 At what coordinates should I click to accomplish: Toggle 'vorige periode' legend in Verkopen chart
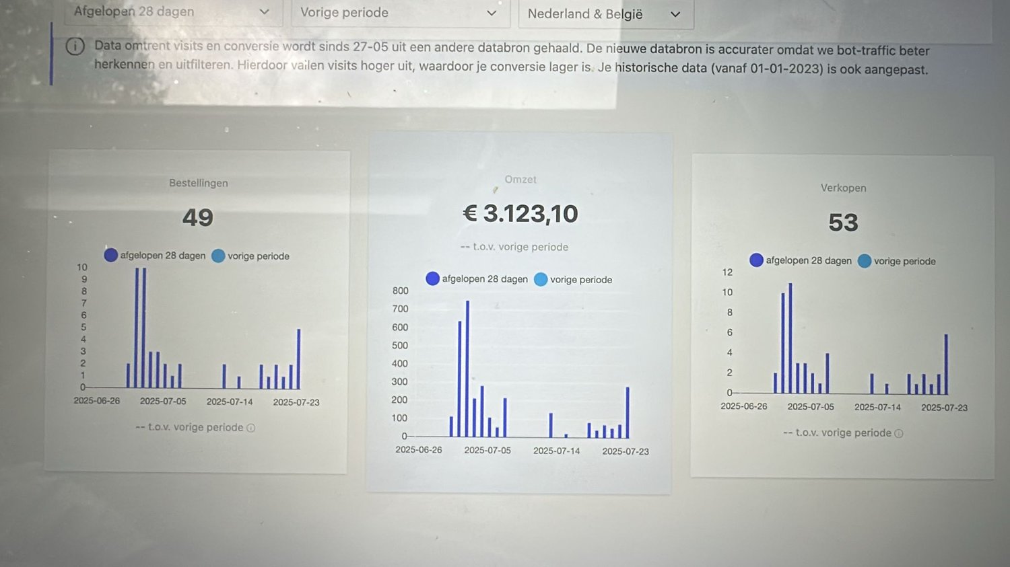click(x=897, y=261)
